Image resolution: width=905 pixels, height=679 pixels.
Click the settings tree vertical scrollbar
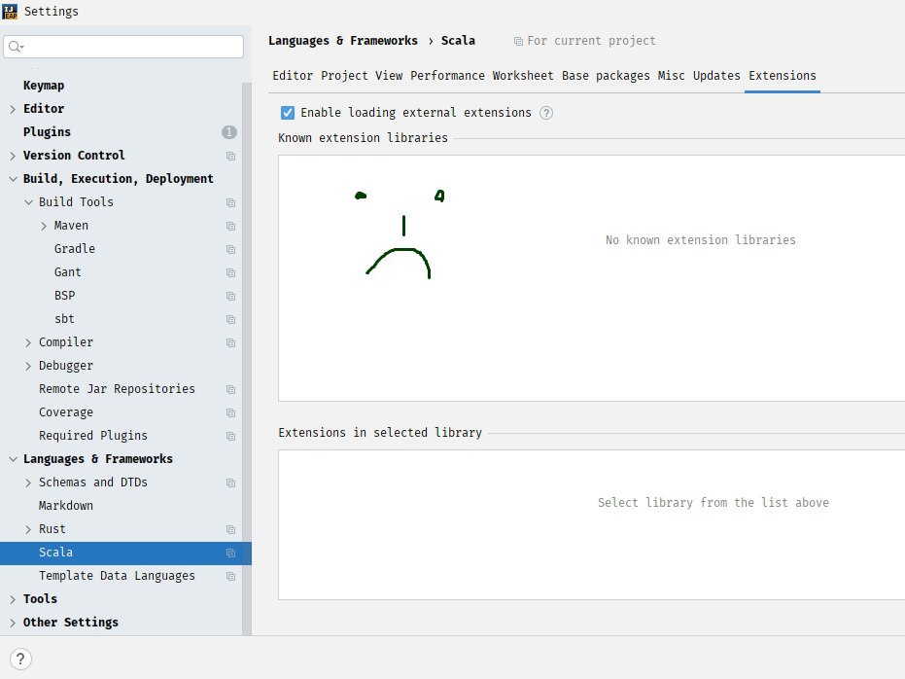(x=247, y=358)
